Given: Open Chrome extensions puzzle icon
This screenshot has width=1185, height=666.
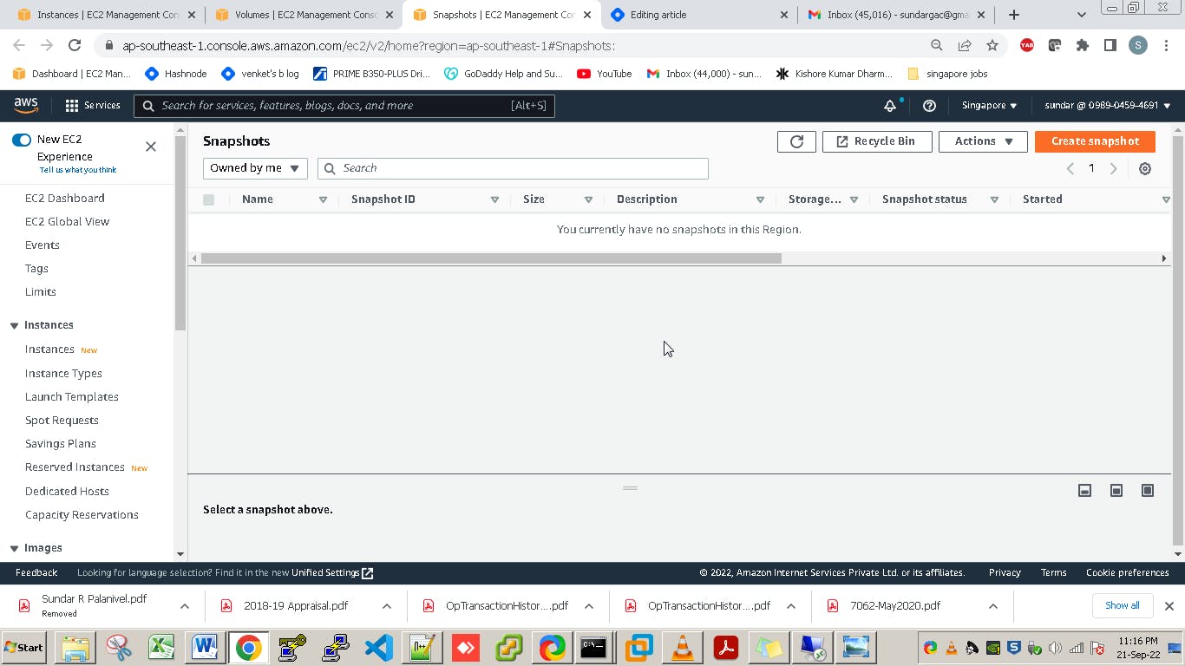Looking at the screenshot, I should 1083,46.
